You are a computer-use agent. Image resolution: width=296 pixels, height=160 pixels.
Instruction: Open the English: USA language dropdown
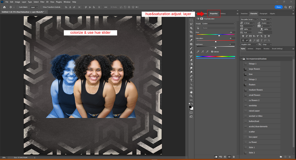click(x=249, y=44)
